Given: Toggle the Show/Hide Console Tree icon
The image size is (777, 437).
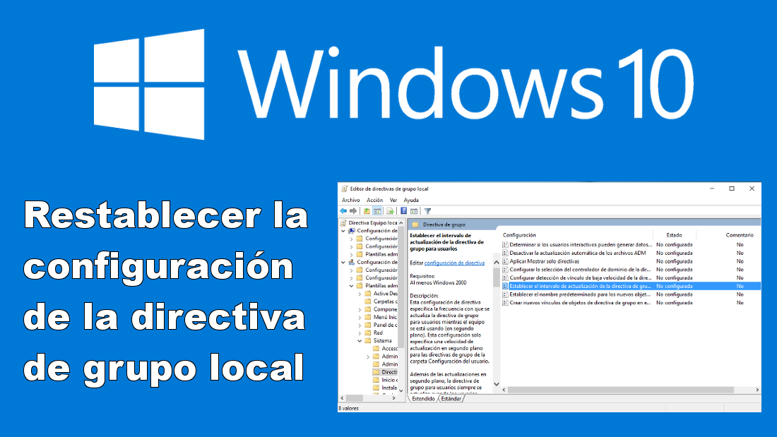Looking at the screenshot, I should (x=377, y=211).
